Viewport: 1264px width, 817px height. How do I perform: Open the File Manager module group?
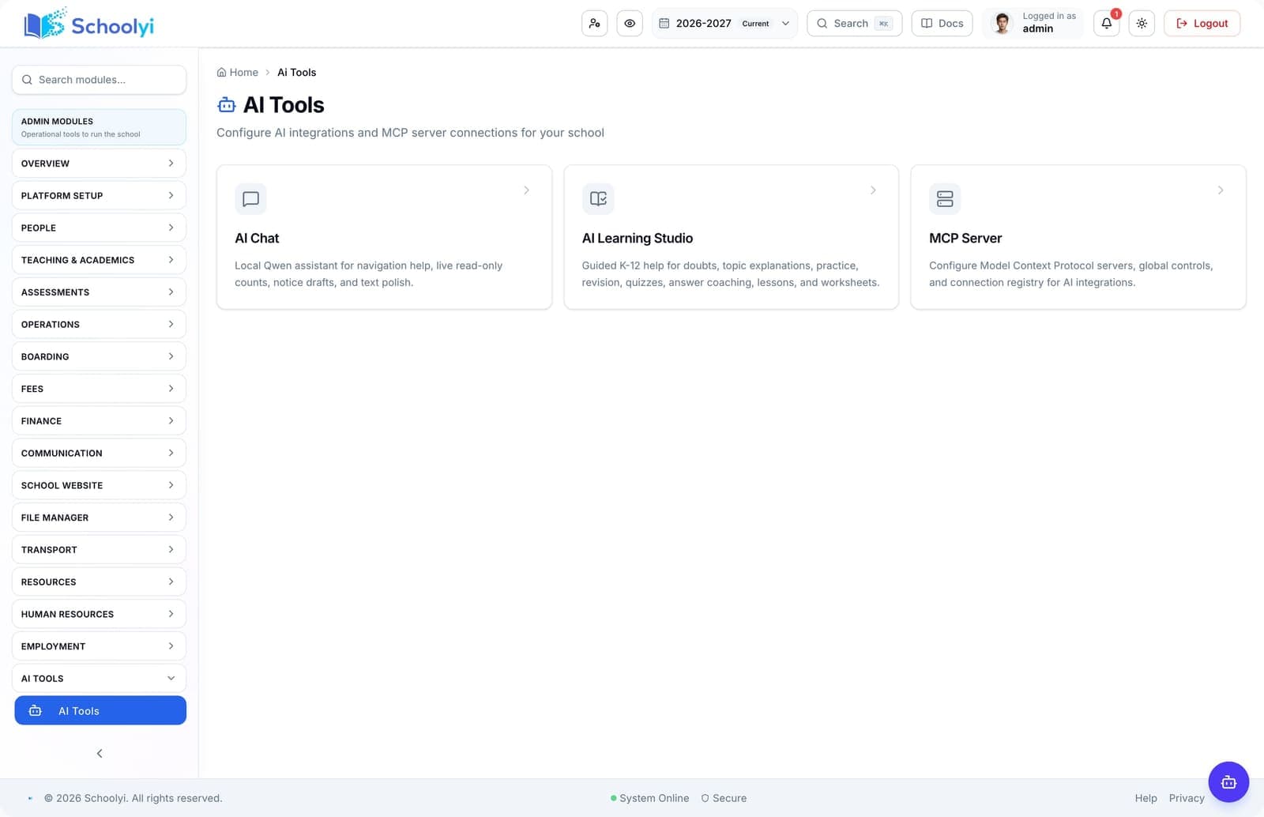point(99,518)
